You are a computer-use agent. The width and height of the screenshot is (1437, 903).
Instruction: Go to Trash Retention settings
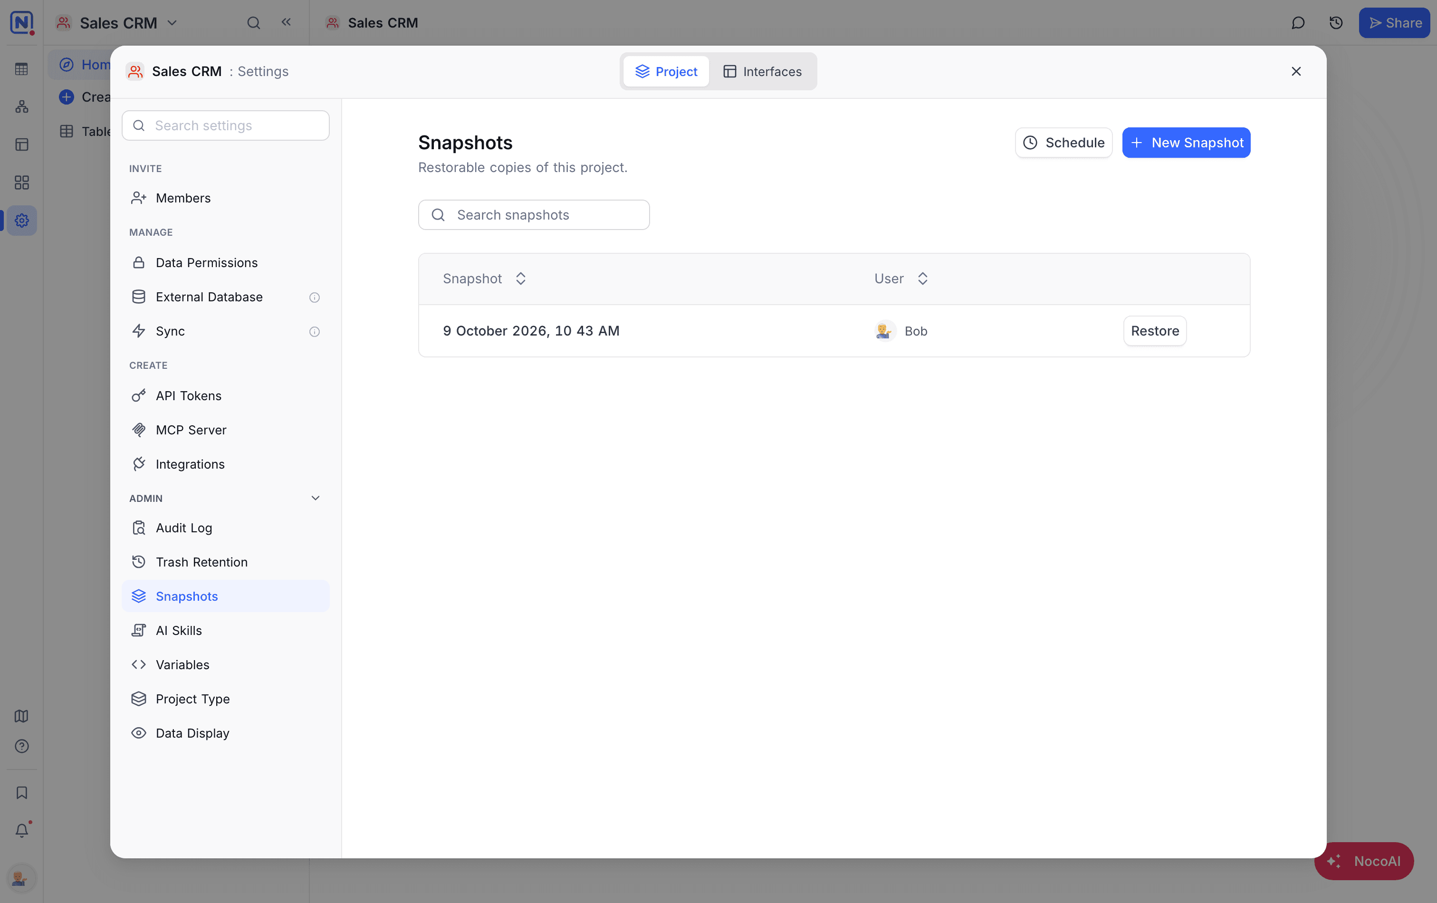(226, 562)
